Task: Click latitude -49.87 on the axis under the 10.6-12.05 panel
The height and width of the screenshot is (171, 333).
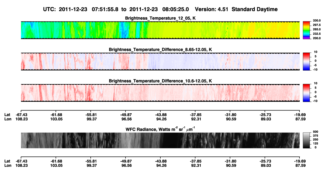Action: coord(126,115)
